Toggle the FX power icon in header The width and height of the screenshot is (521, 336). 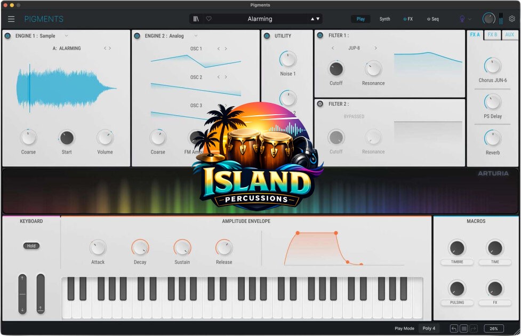point(405,19)
